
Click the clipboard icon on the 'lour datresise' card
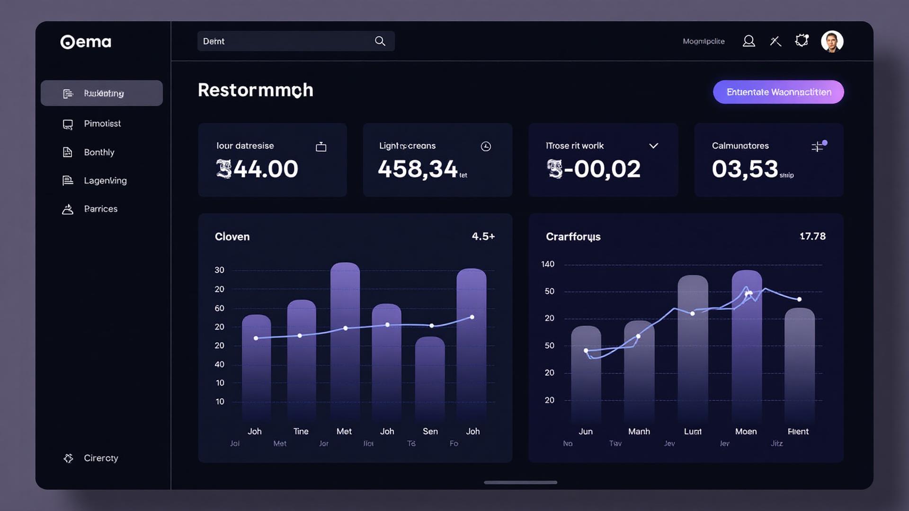(321, 147)
